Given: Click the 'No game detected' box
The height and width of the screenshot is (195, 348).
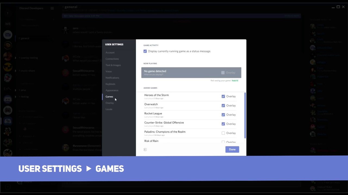Looking at the screenshot, I should pyautogui.click(x=191, y=73).
